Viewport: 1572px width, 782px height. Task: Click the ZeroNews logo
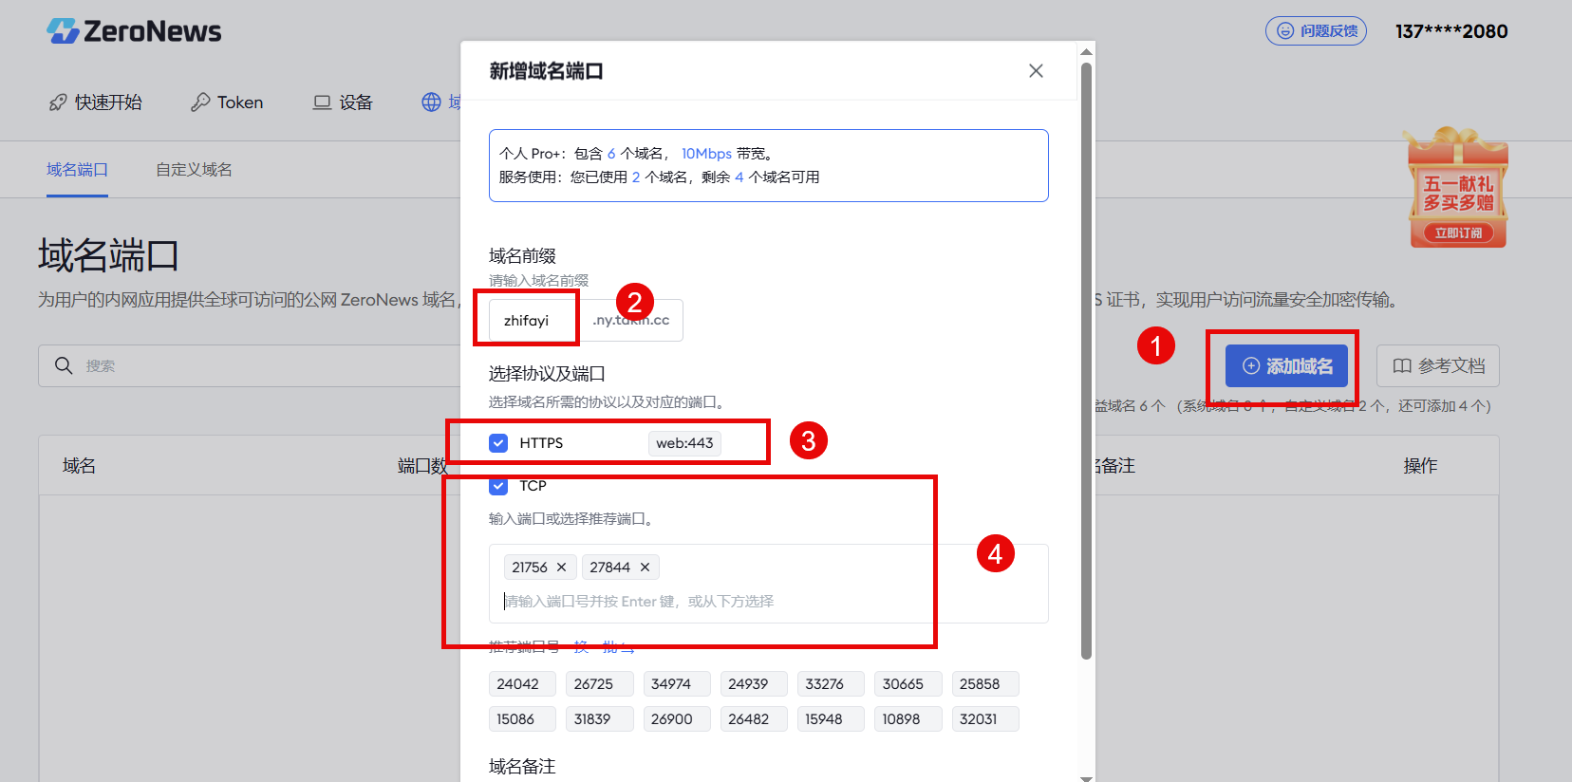[x=134, y=31]
